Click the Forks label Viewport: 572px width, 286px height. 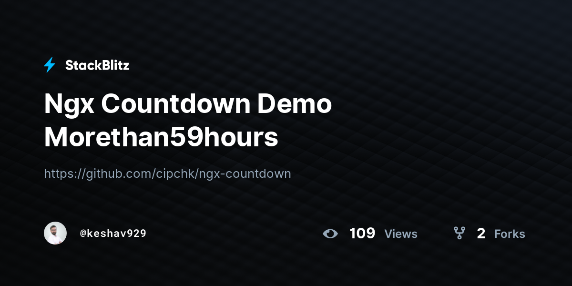(510, 234)
